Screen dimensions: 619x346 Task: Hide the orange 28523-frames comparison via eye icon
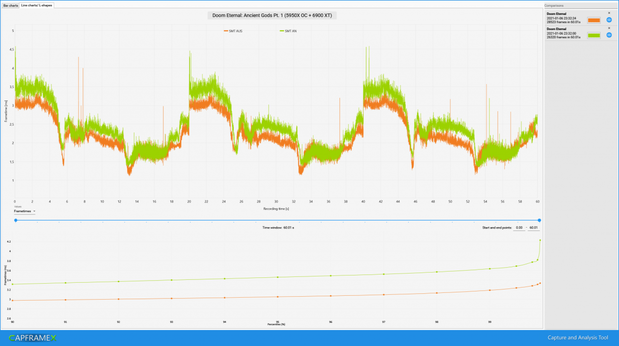(609, 20)
